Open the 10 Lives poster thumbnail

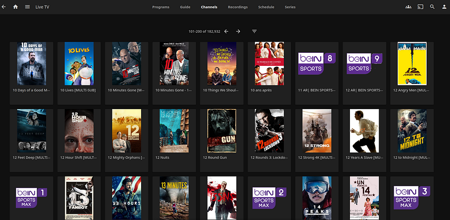(x=79, y=64)
